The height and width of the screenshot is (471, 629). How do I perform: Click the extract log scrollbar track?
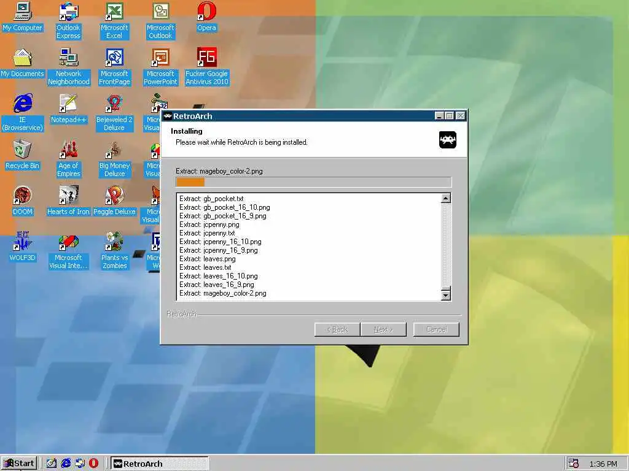point(446,244)
